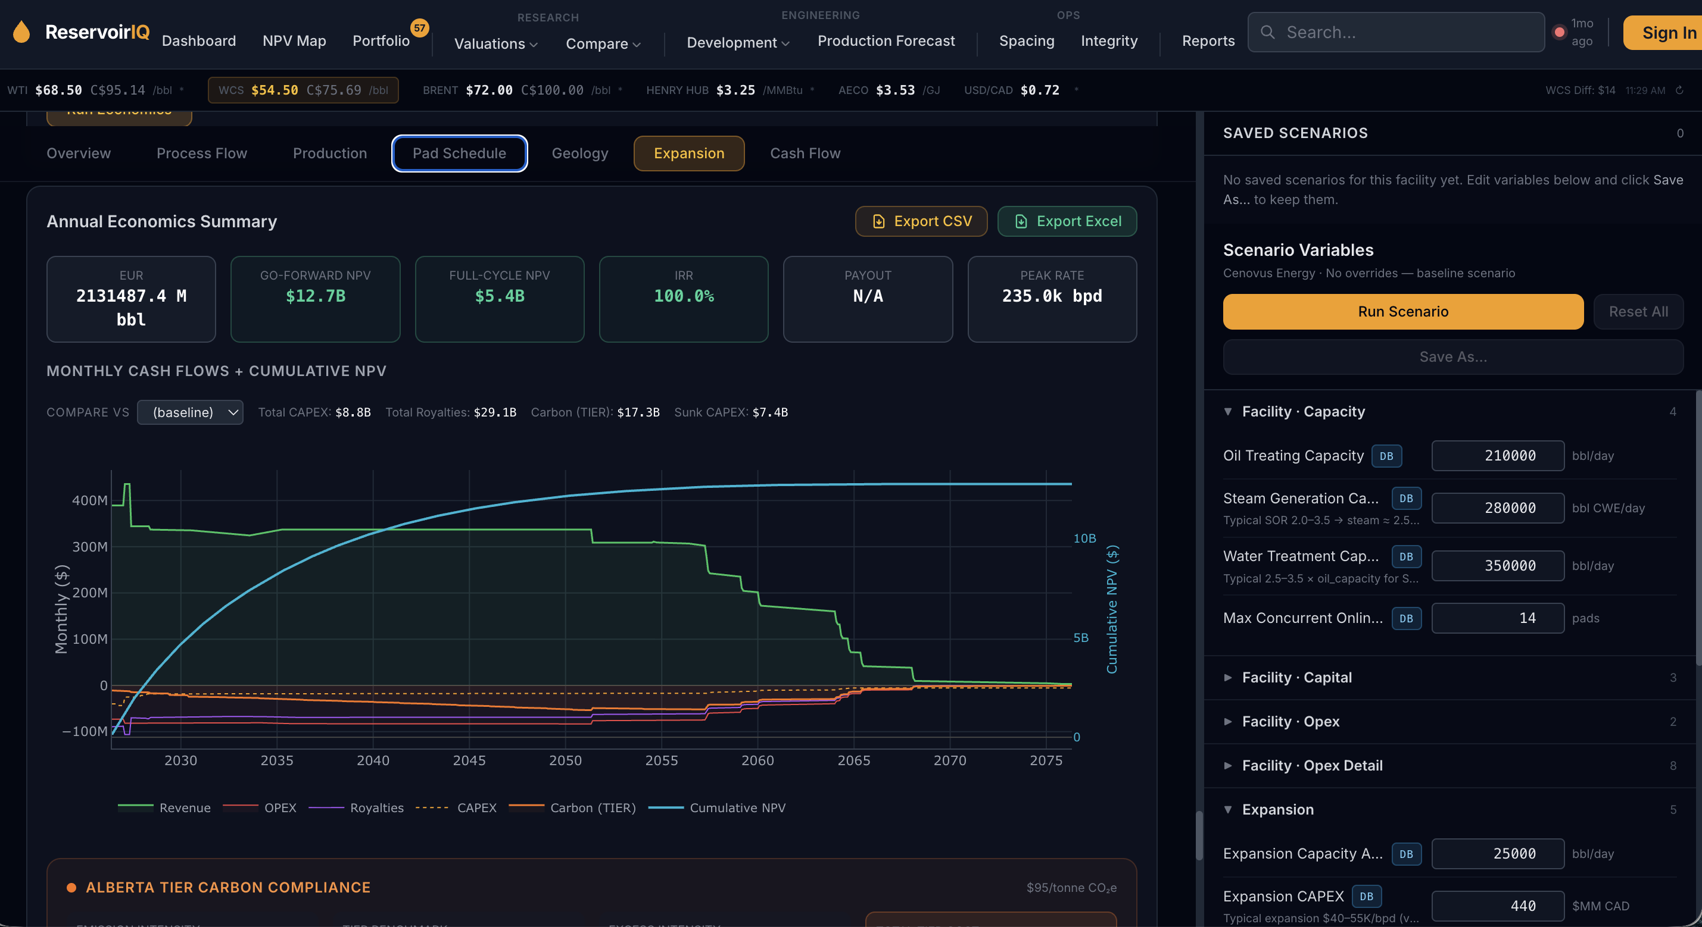
Task: Click the orange dot beside Alberta TIER heading
Action: [x=71, y=887]
